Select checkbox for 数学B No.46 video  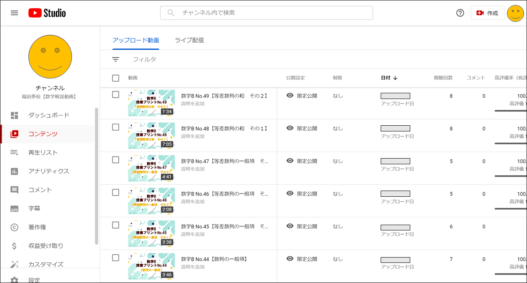pyautogui.click(x=116, y=193)
